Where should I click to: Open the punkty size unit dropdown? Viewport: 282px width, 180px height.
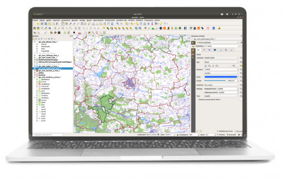221,73
